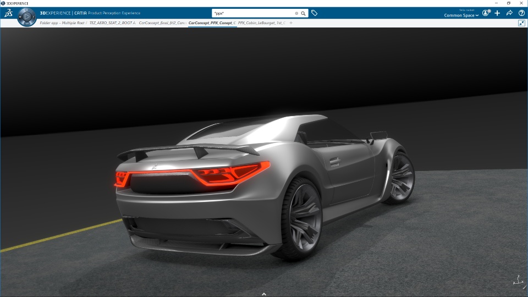Switch to Folder app - Multiple Root tab
Viewport: 528px width, 297px height.
(62, 23)
